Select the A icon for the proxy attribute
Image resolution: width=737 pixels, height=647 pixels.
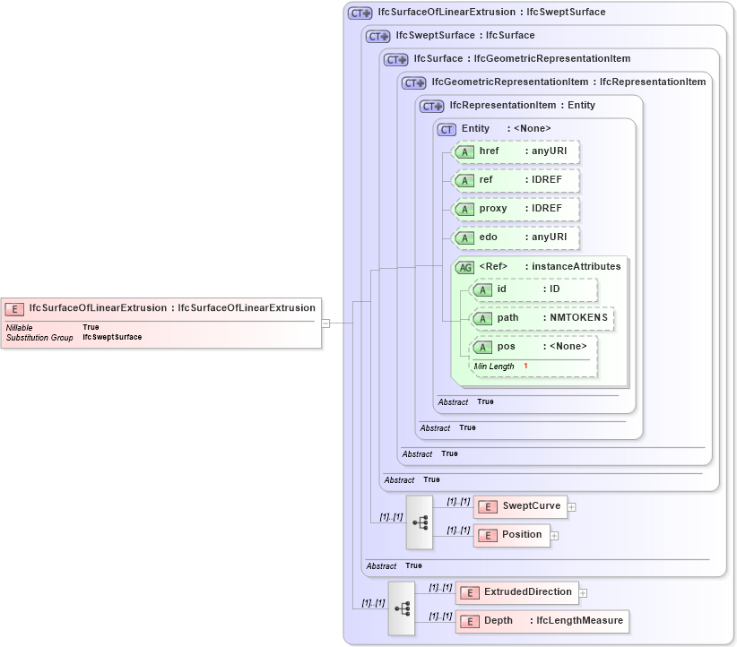[465, 209]
